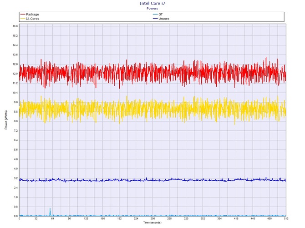Select the dark blue Uncore legend line swatch
The image size is (305, 228).
click(x=155, y=19)
